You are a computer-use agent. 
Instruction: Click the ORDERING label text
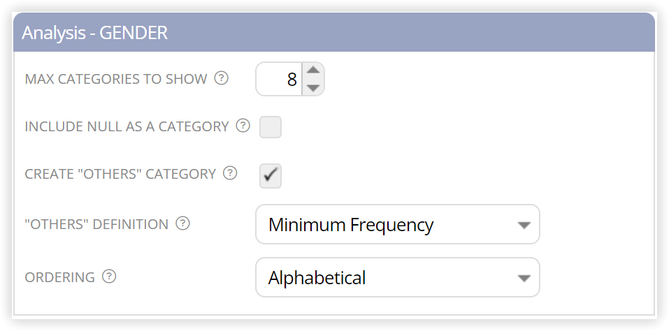click(59, 278)
